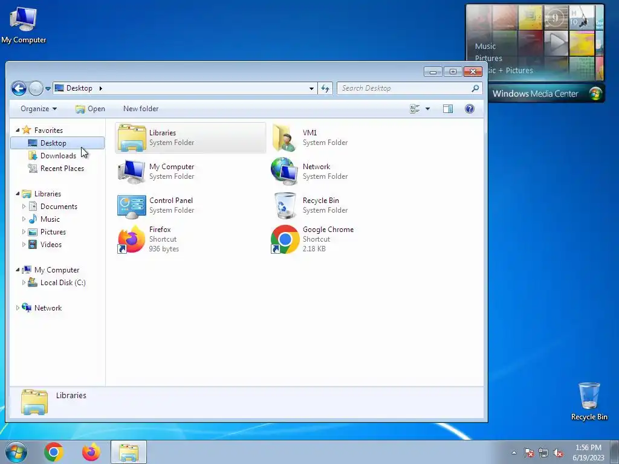Screen dimensions: 619x464
Task: Select Network in navigation pane
Action: [x=48, y=308]
